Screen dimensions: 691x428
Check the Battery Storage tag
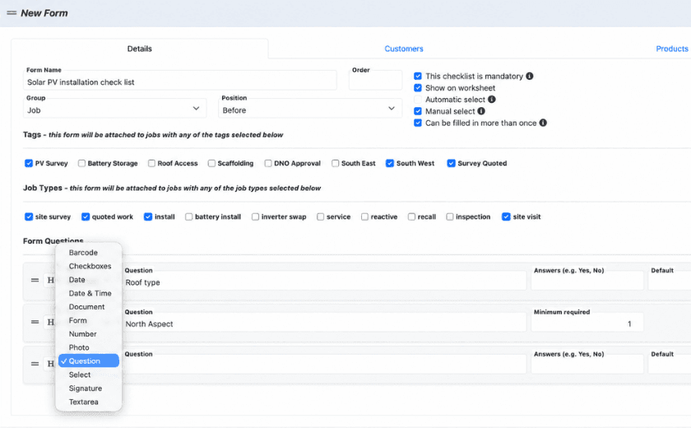(x=81, y=163)
